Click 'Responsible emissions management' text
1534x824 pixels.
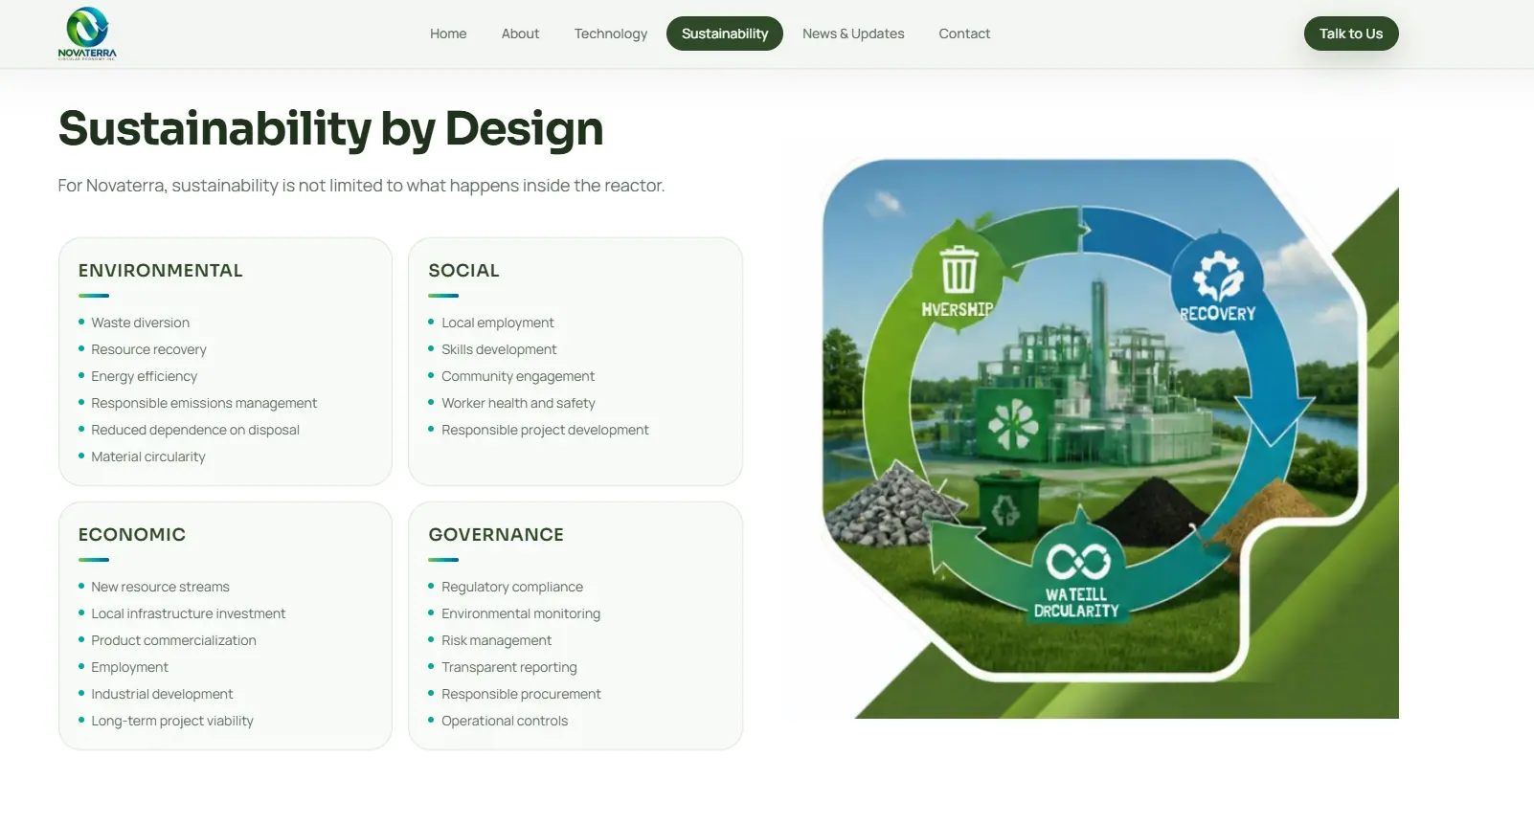click(x=204, y=403)
